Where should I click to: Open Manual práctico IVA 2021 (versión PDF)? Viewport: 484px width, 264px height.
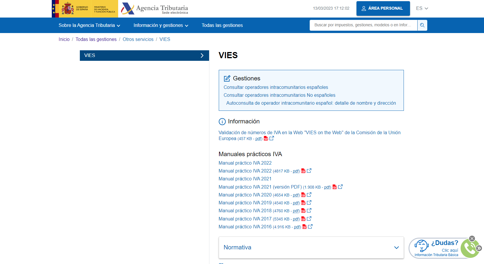[x=260, y=187]
